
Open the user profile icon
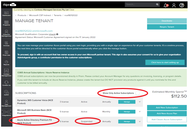tap(174, 5)
